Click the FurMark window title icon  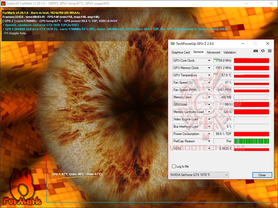(x=3, y=3)
